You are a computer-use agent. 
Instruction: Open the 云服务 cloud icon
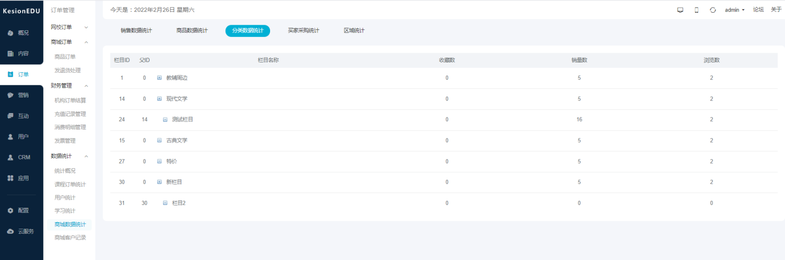[10, 231]
